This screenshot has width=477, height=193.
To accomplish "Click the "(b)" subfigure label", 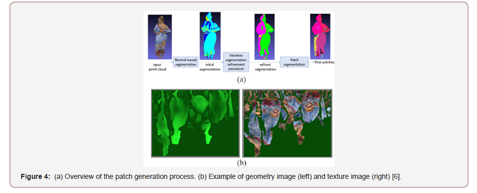I will pos(241,163).
